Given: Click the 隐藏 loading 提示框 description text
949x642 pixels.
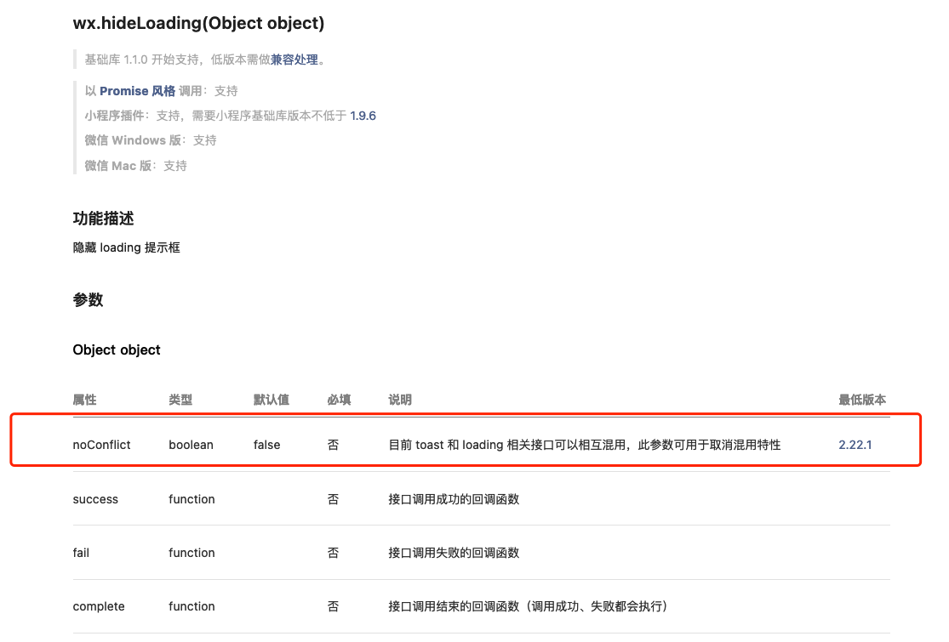Looking at the screenshot, I should [x=126, y=247].
